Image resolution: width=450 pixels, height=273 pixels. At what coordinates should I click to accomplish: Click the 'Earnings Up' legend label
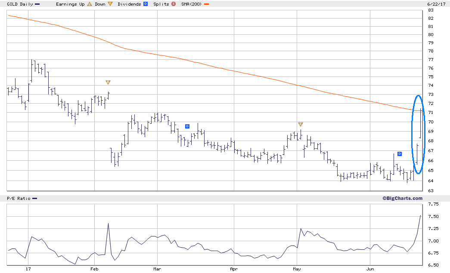pyautogui.click(x=70, y=4)
